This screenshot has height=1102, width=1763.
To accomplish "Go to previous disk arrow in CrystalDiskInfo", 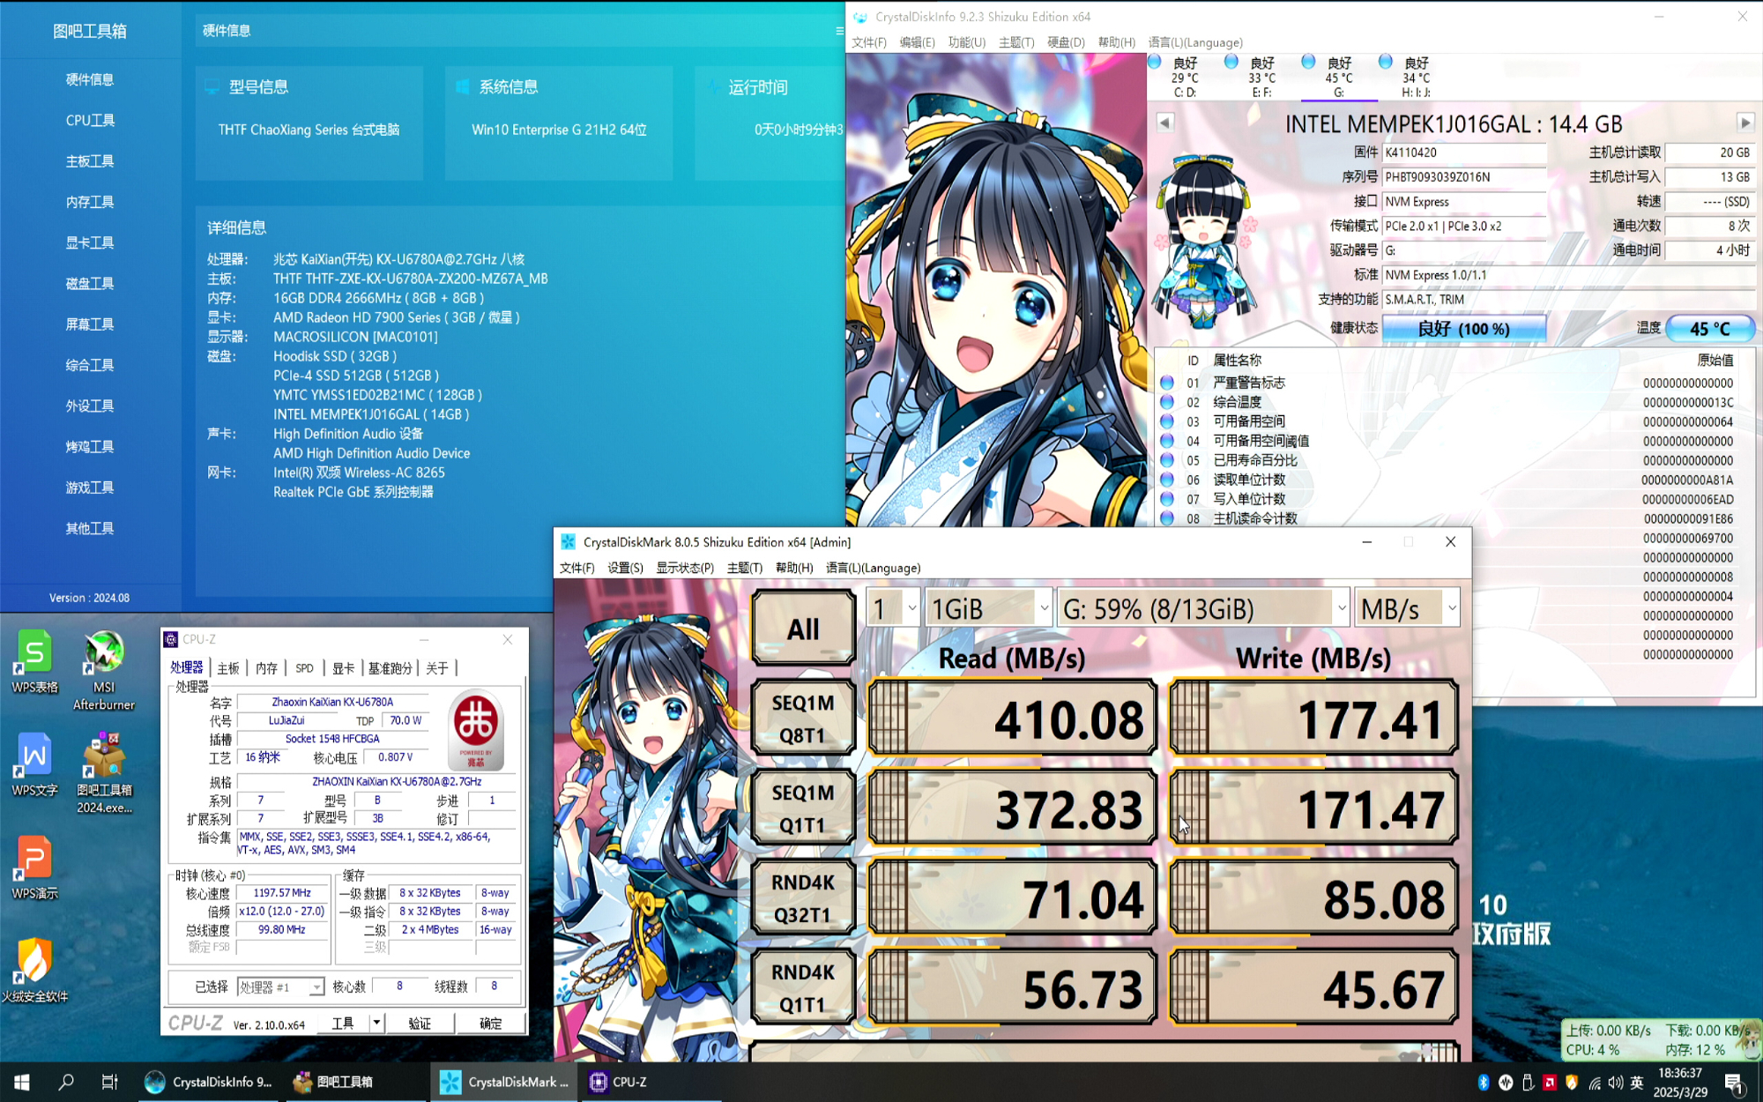I will [x=1164, y=123].
